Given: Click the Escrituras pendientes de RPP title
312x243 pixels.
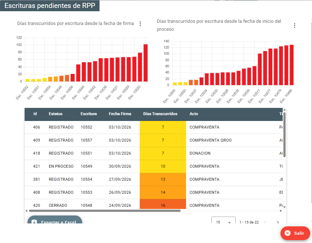Looking at the screenshot, I should tap(50, 5).
